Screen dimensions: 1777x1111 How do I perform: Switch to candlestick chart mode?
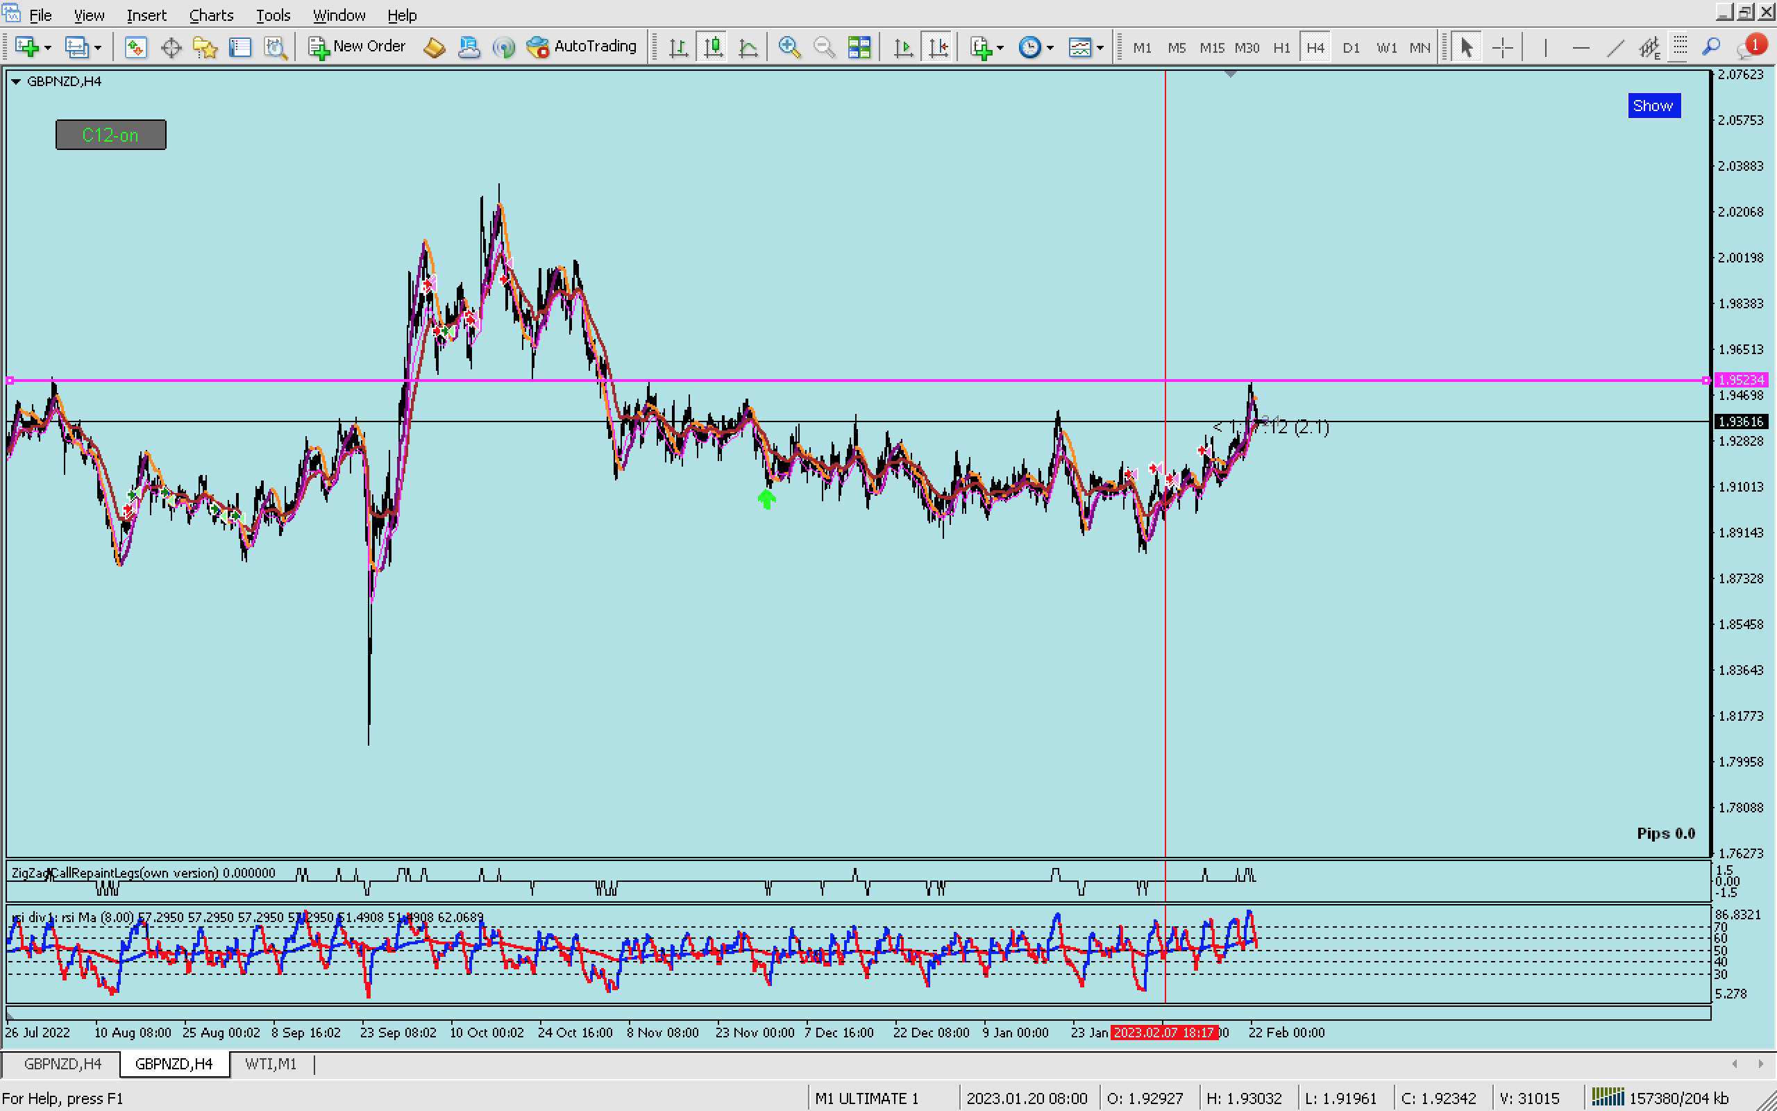click(713, 47)
